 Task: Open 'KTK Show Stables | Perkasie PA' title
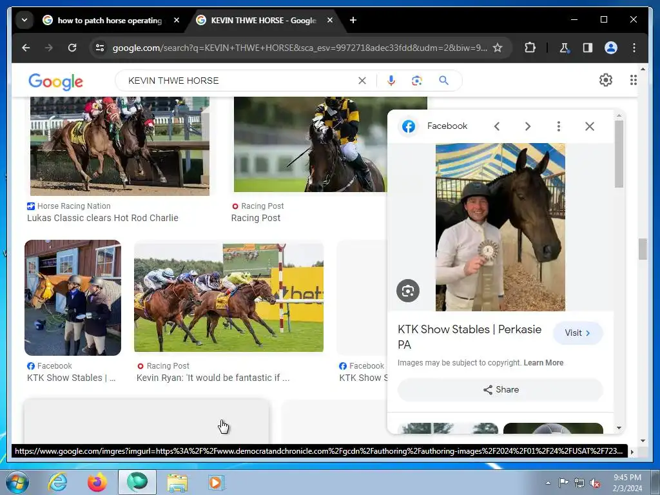[x=470, y=336]
